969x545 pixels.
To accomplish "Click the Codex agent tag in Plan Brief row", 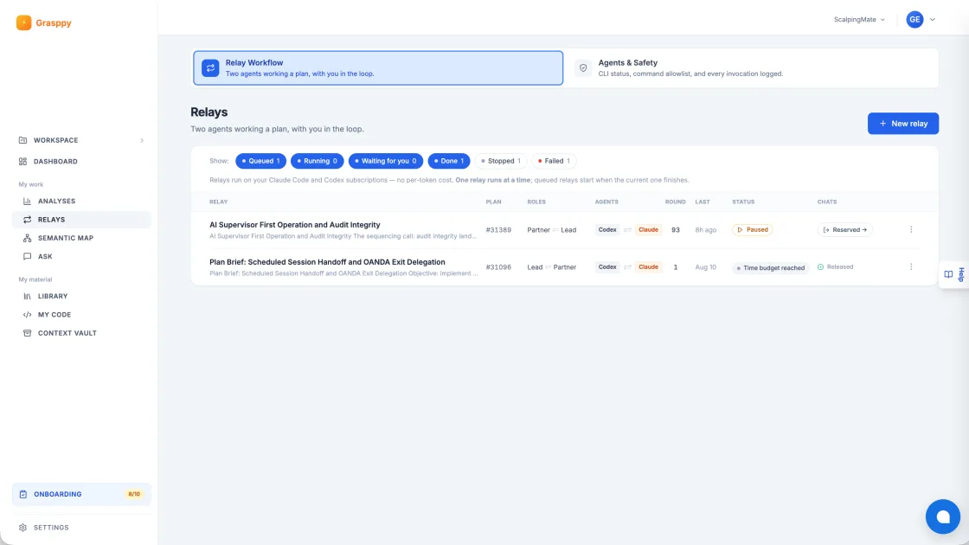I will [606, 267].
